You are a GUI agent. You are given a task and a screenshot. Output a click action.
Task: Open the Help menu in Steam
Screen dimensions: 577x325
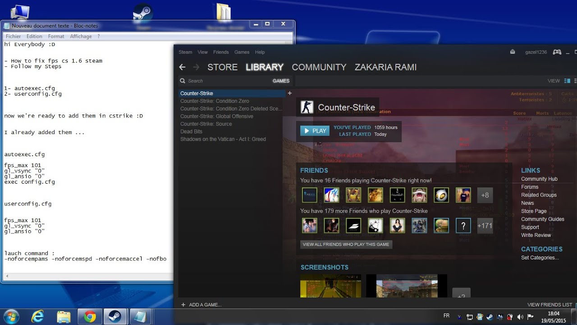click(260, 52)
